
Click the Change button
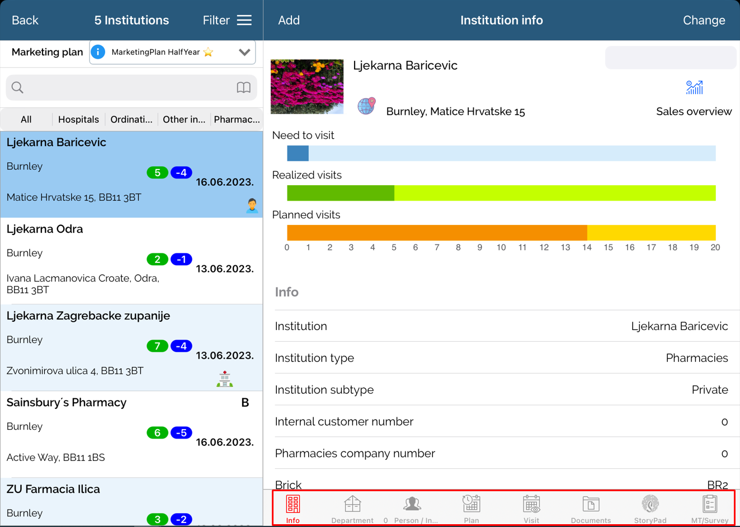(x=704, y=20)
